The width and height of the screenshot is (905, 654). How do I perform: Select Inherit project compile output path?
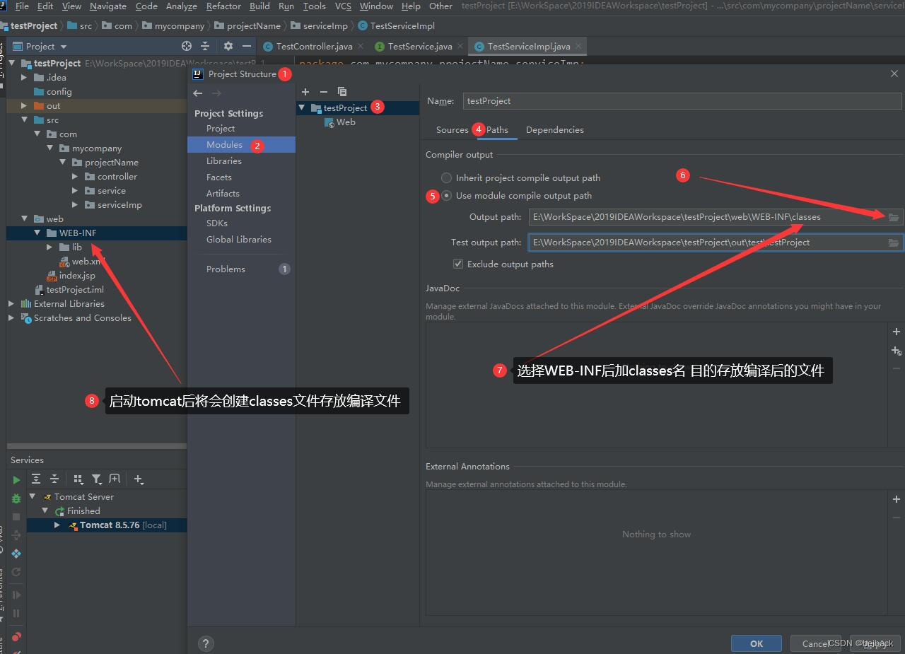[446, 178]
